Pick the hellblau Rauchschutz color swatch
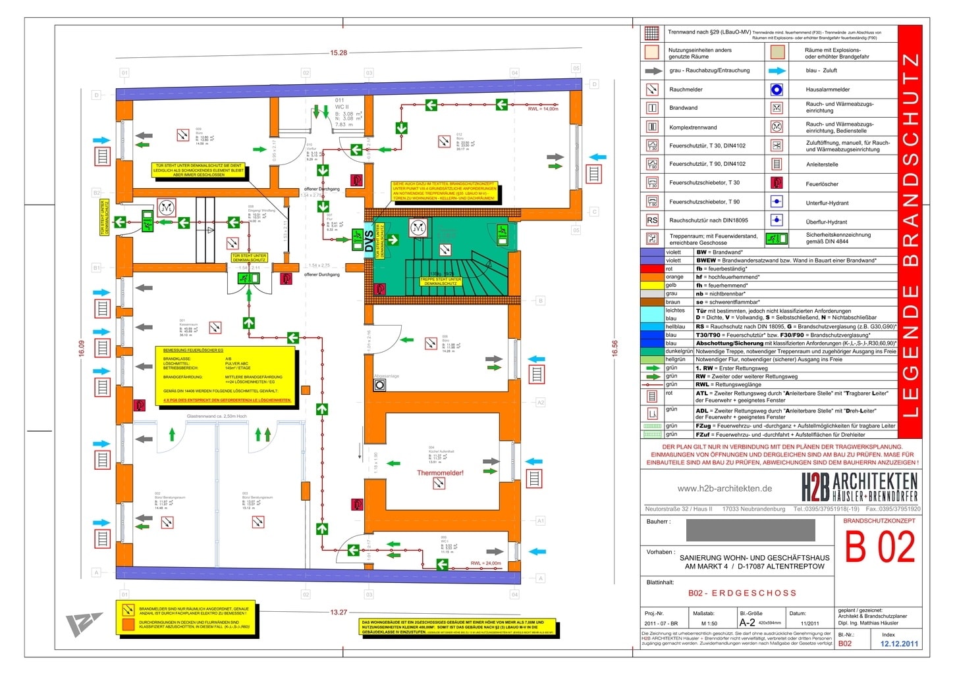Viewport: 955px width, 675px height. pyautogui.click(x=652, y=326)
